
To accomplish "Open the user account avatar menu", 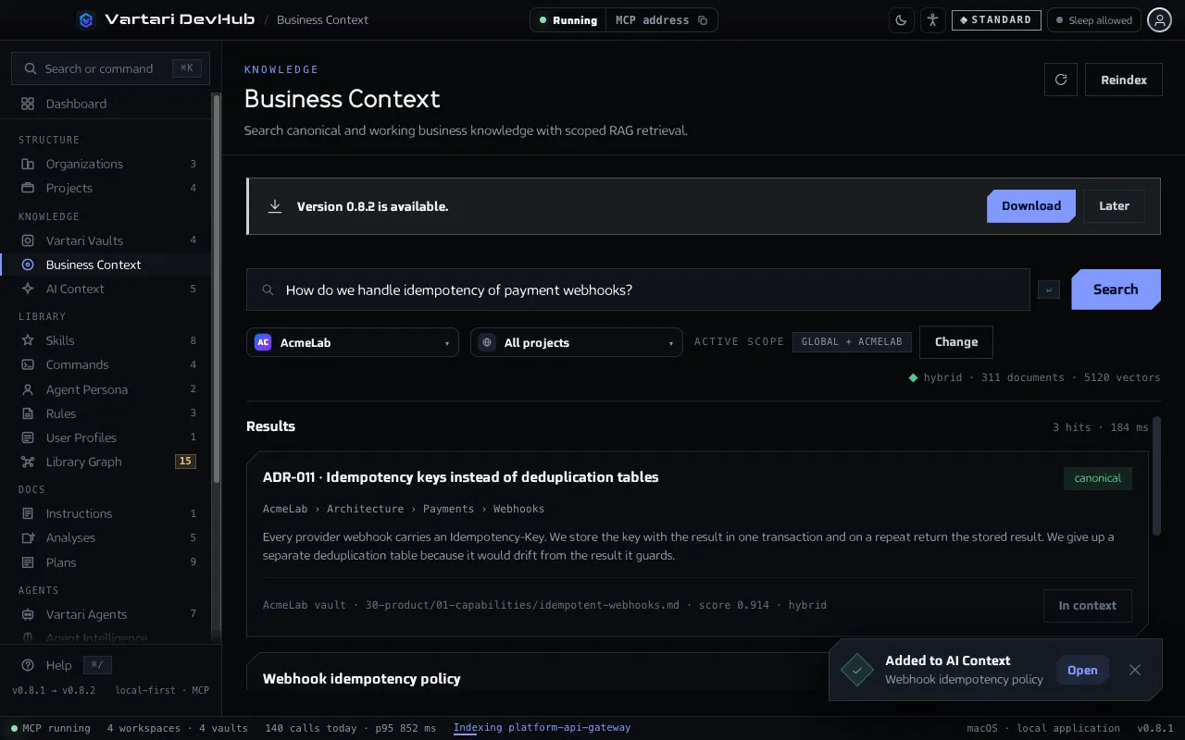I will click(1159, 20).
